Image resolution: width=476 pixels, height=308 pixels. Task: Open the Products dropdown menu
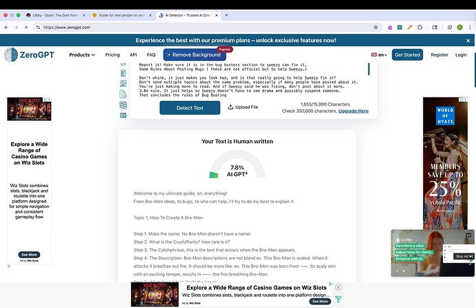click(82, 55)
